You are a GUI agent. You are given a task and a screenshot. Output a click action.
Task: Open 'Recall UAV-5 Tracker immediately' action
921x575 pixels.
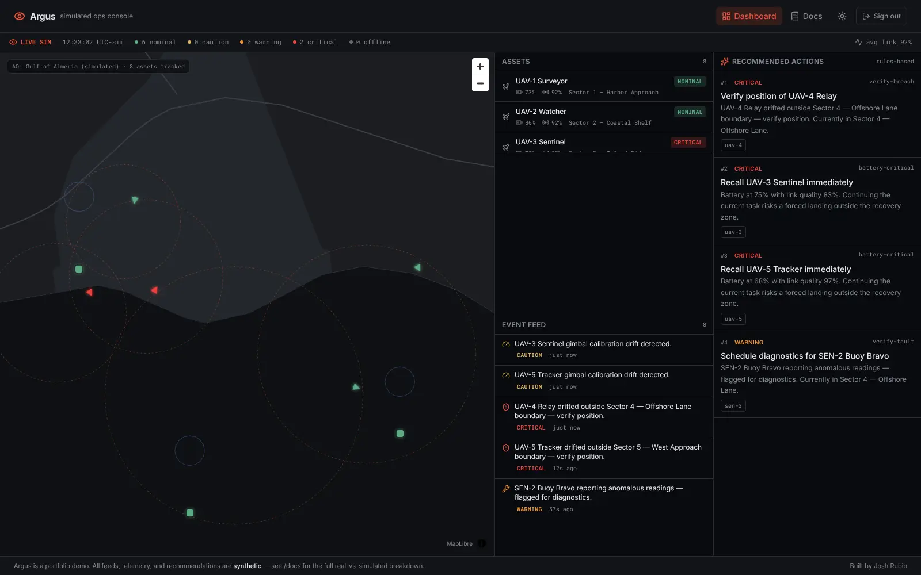[x=785, y=269]
